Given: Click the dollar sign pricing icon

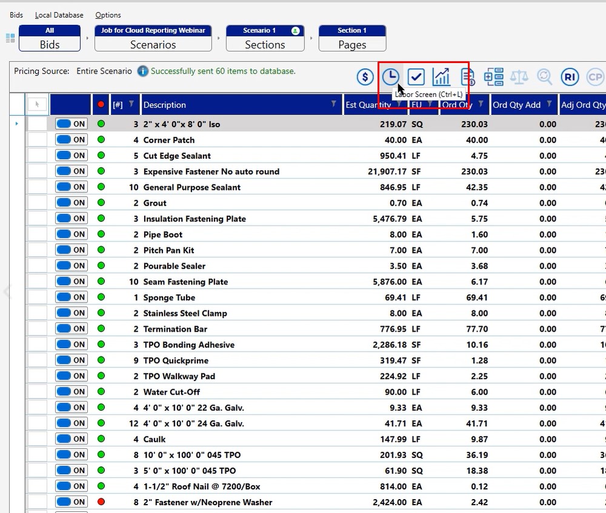Looking at the screenshot, I should point(365,77).
